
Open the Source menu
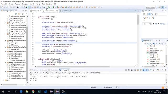click(x=11, y=4)
